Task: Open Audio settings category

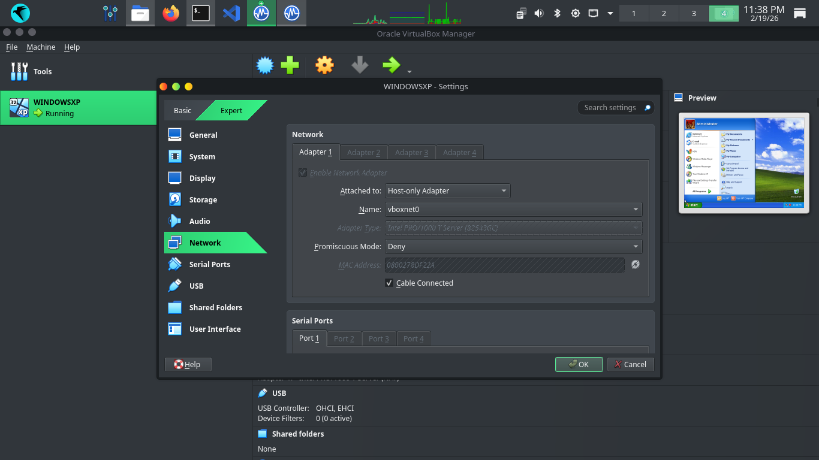Action: tap(199, 222)
